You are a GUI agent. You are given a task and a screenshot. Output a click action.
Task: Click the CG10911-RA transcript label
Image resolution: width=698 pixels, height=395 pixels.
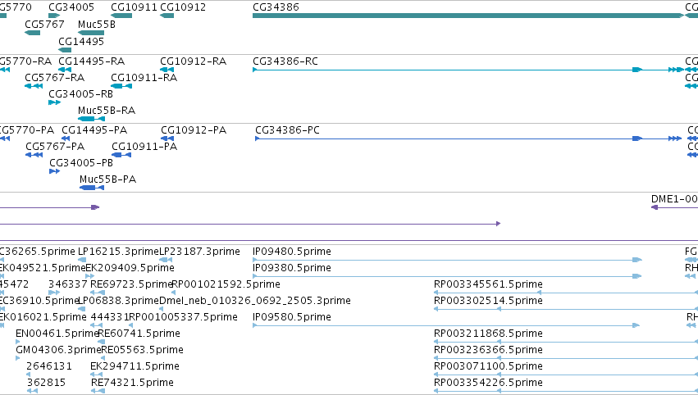point(144,77)
